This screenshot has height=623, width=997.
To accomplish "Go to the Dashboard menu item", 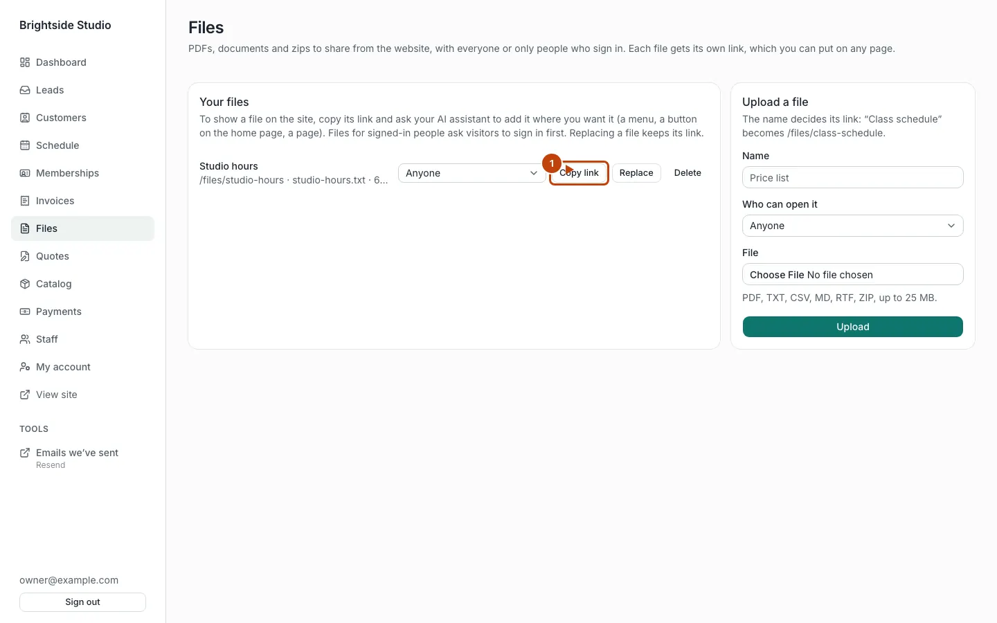I will coord(82,62).
